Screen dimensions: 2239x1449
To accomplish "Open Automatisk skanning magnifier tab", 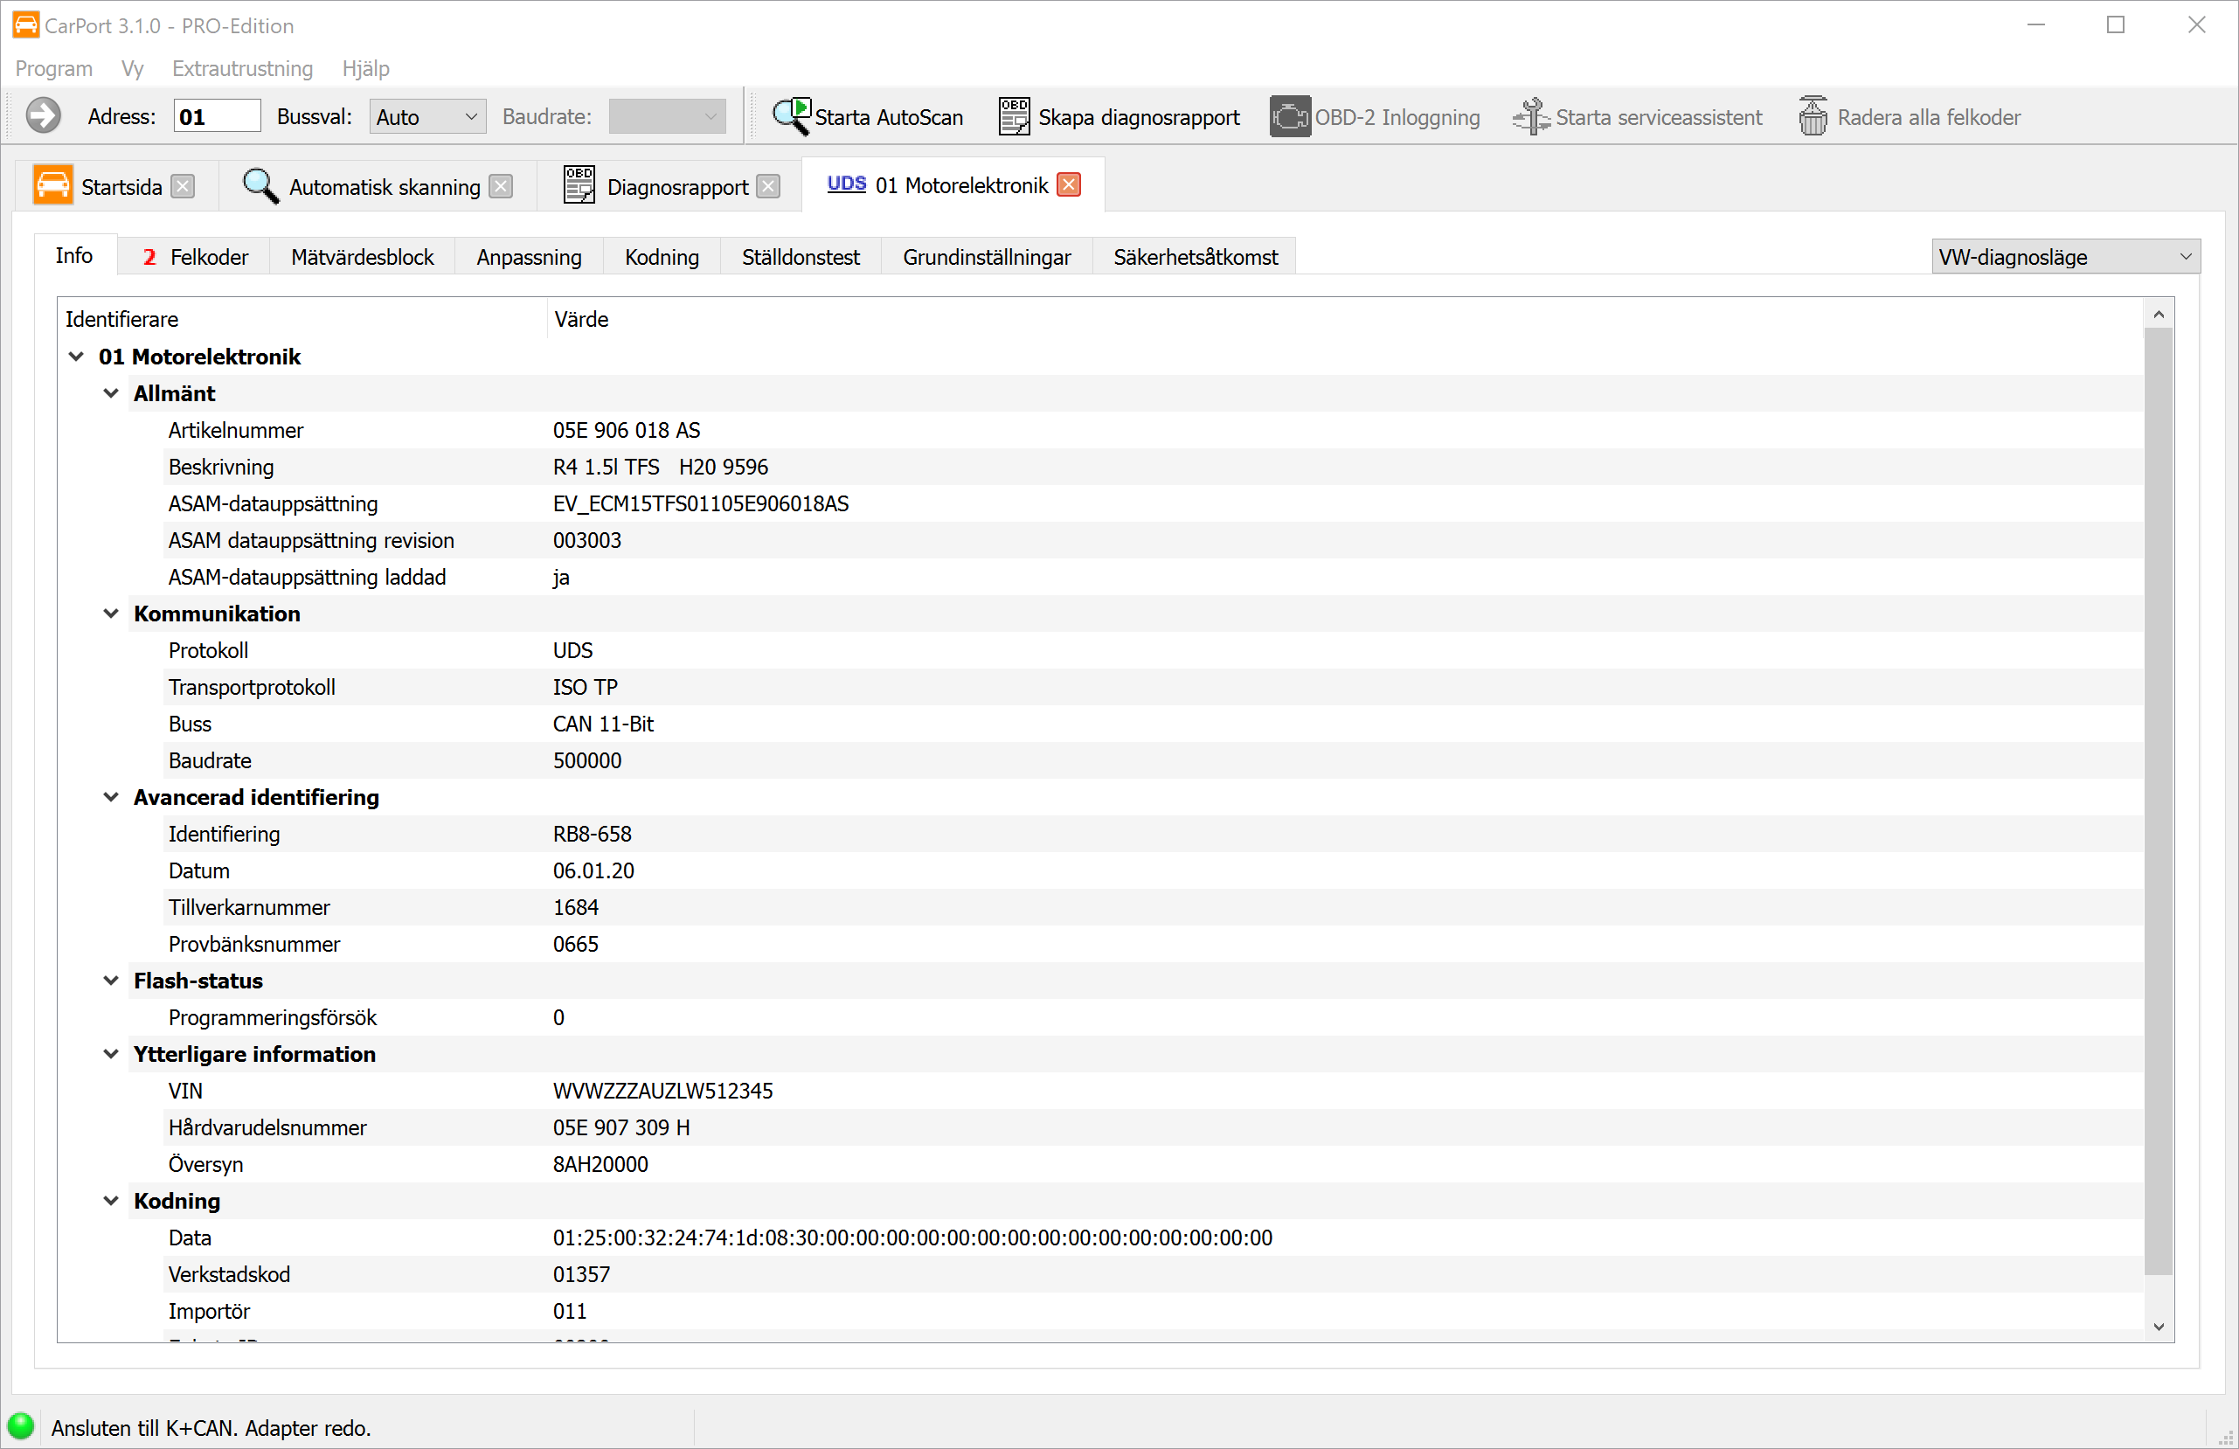I will [260, 186].
